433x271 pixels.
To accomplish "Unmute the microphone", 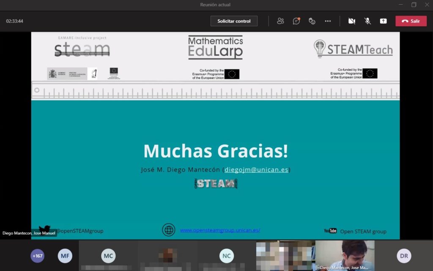I will [x=367, y=21].
